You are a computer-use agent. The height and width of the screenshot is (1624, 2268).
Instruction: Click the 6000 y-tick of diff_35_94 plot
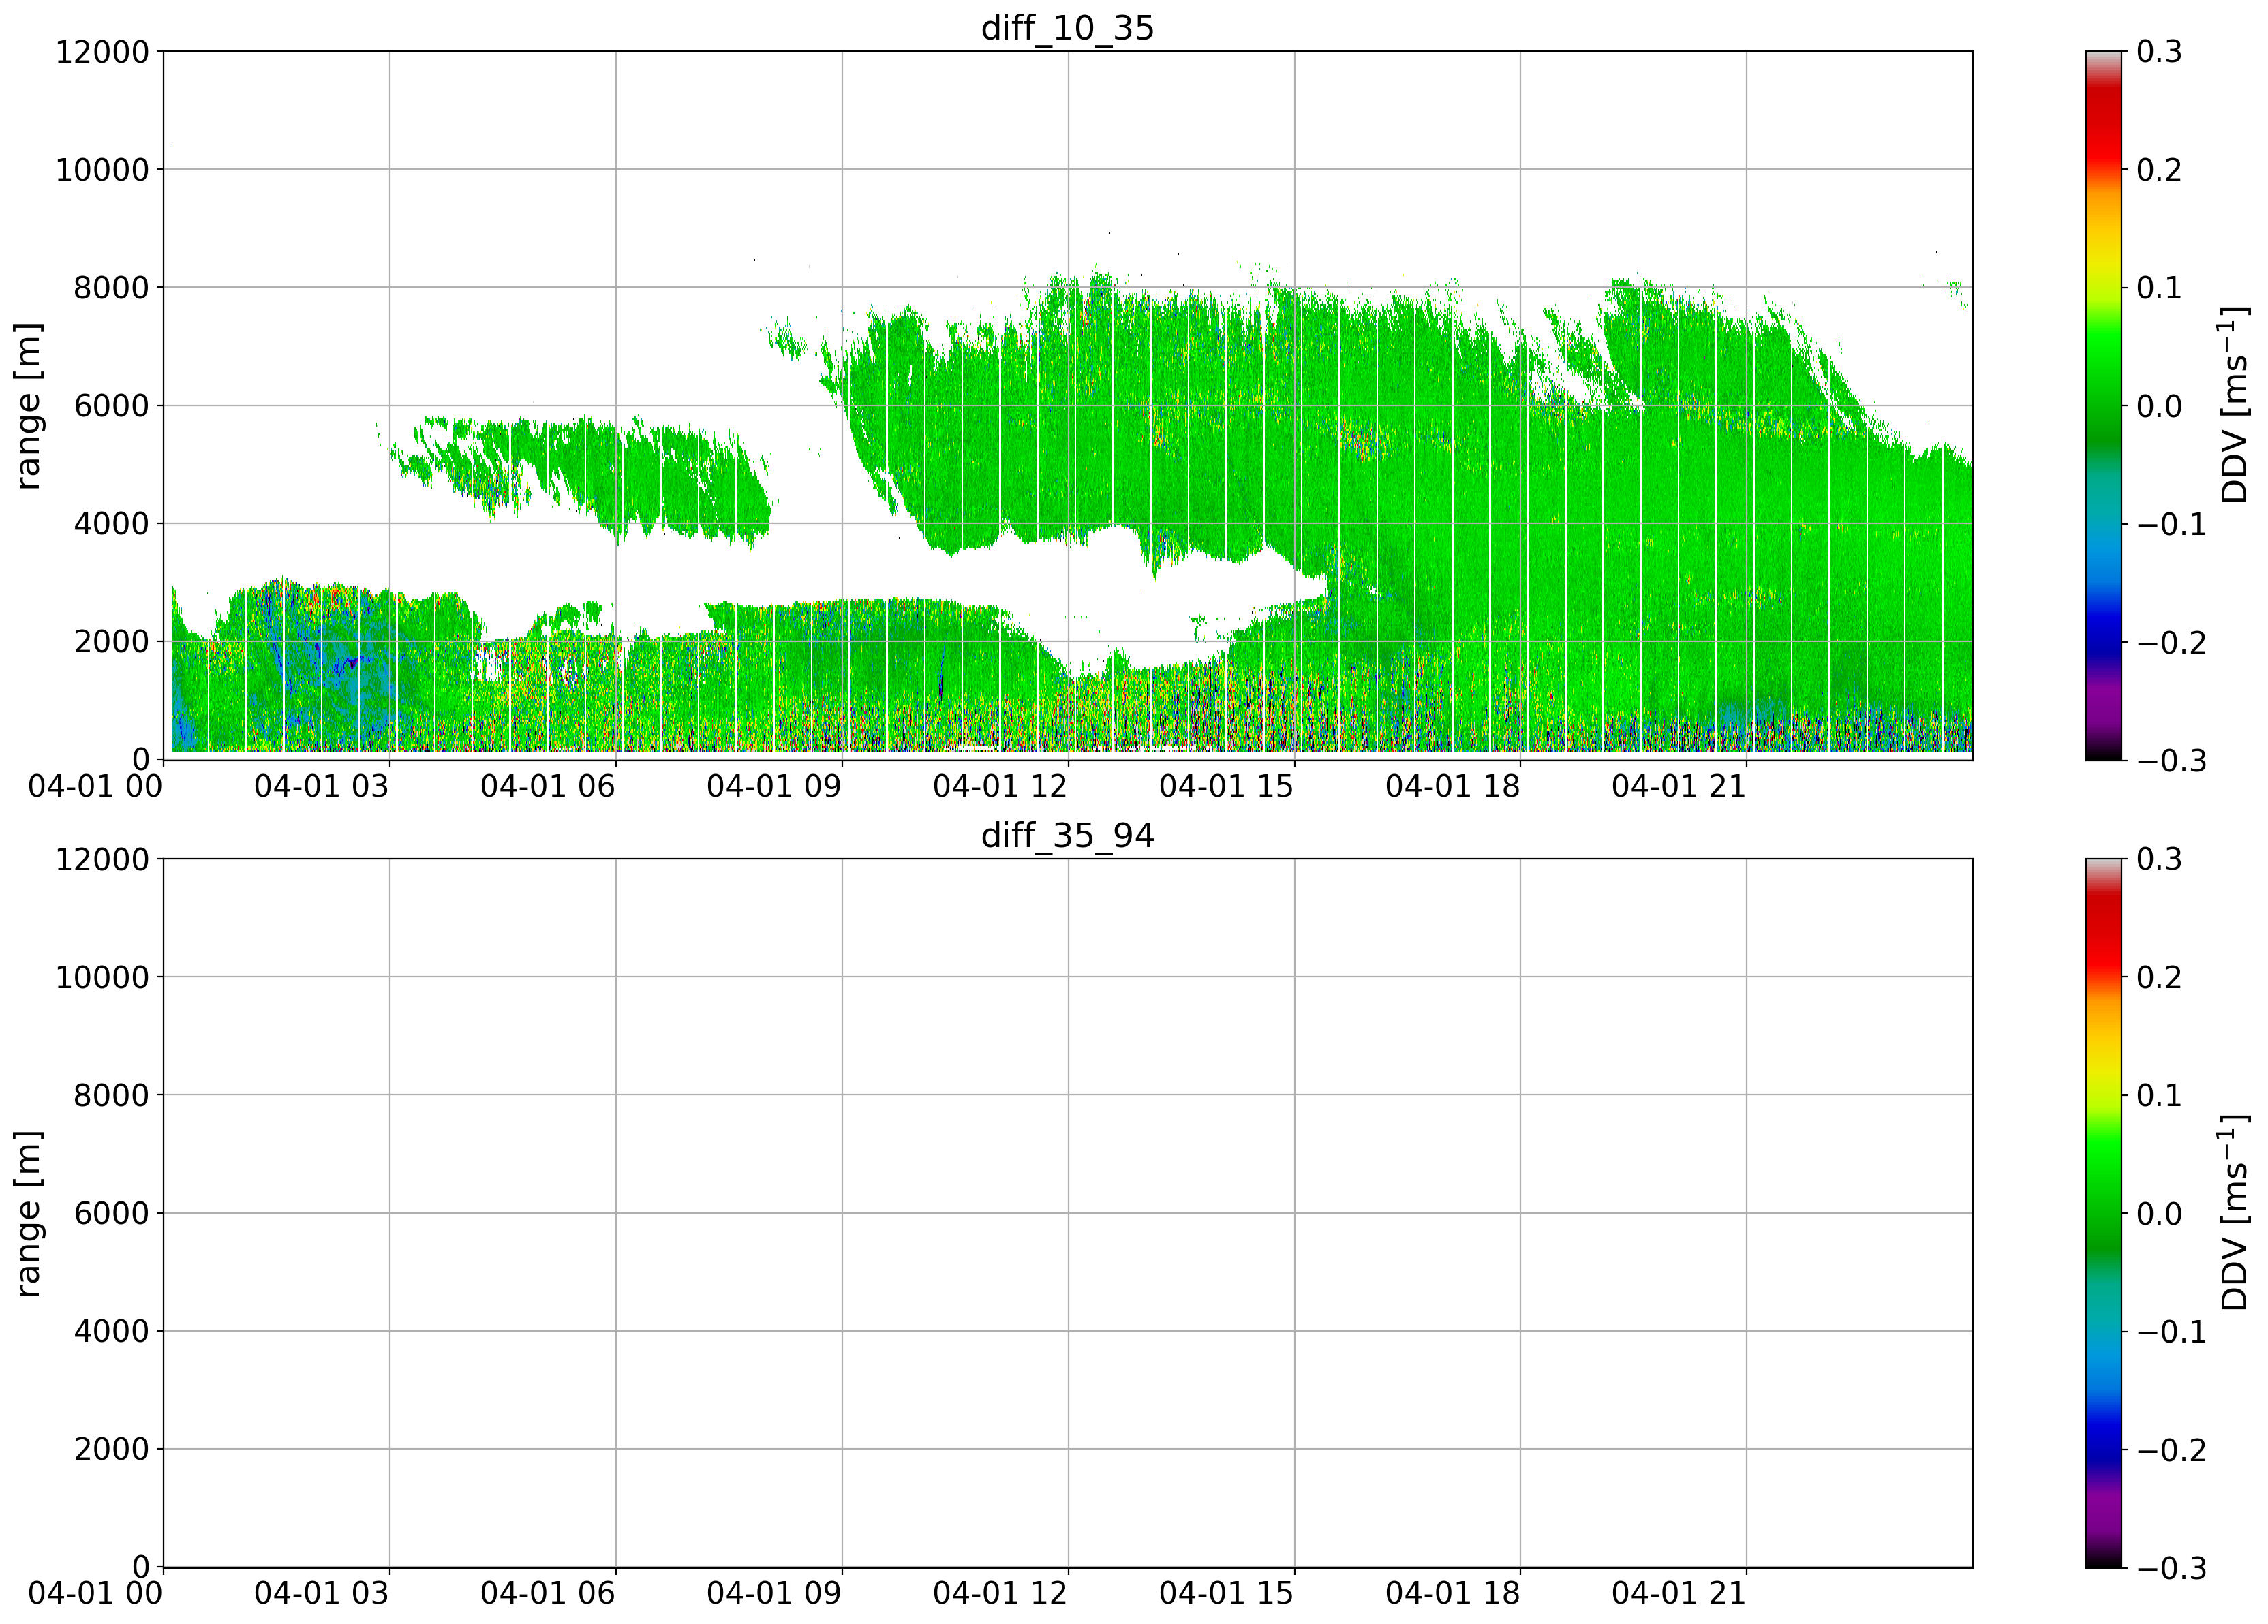point(112,1214)
